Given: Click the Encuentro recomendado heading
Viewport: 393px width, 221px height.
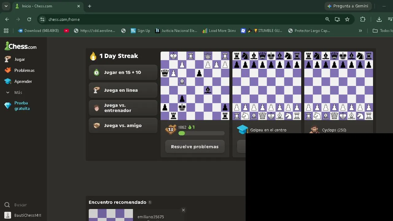Looking at the screenshot, I should point(118,202).
